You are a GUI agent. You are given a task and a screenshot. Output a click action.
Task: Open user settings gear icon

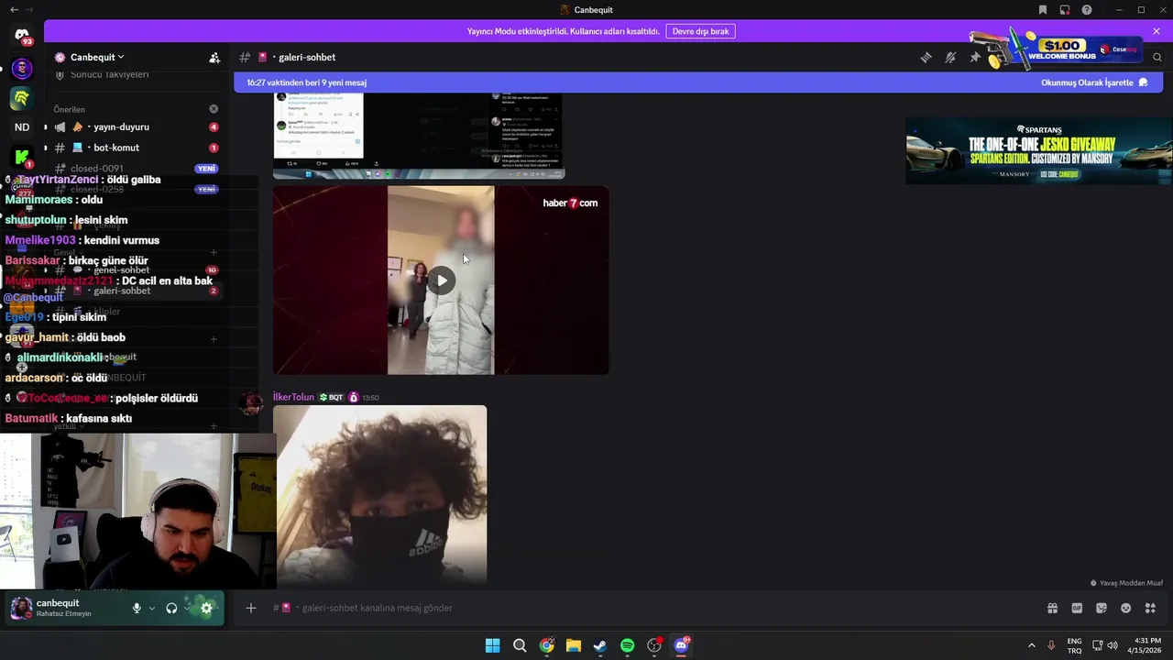tap(206, 608)
